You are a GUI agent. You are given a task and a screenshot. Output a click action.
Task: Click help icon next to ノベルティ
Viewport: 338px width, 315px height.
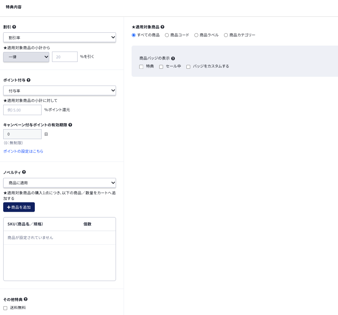[24, 172]
